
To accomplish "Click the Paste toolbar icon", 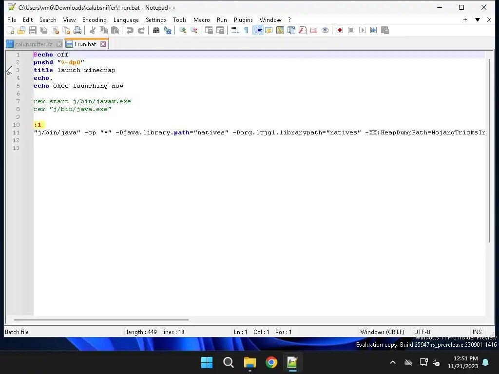I will (115, 31).
